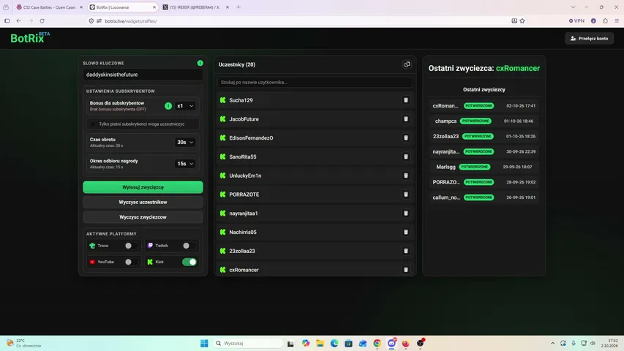Delete UnluckyEm1n entry trash icon
The image size is (624, 351).
[x=405, y=175]
